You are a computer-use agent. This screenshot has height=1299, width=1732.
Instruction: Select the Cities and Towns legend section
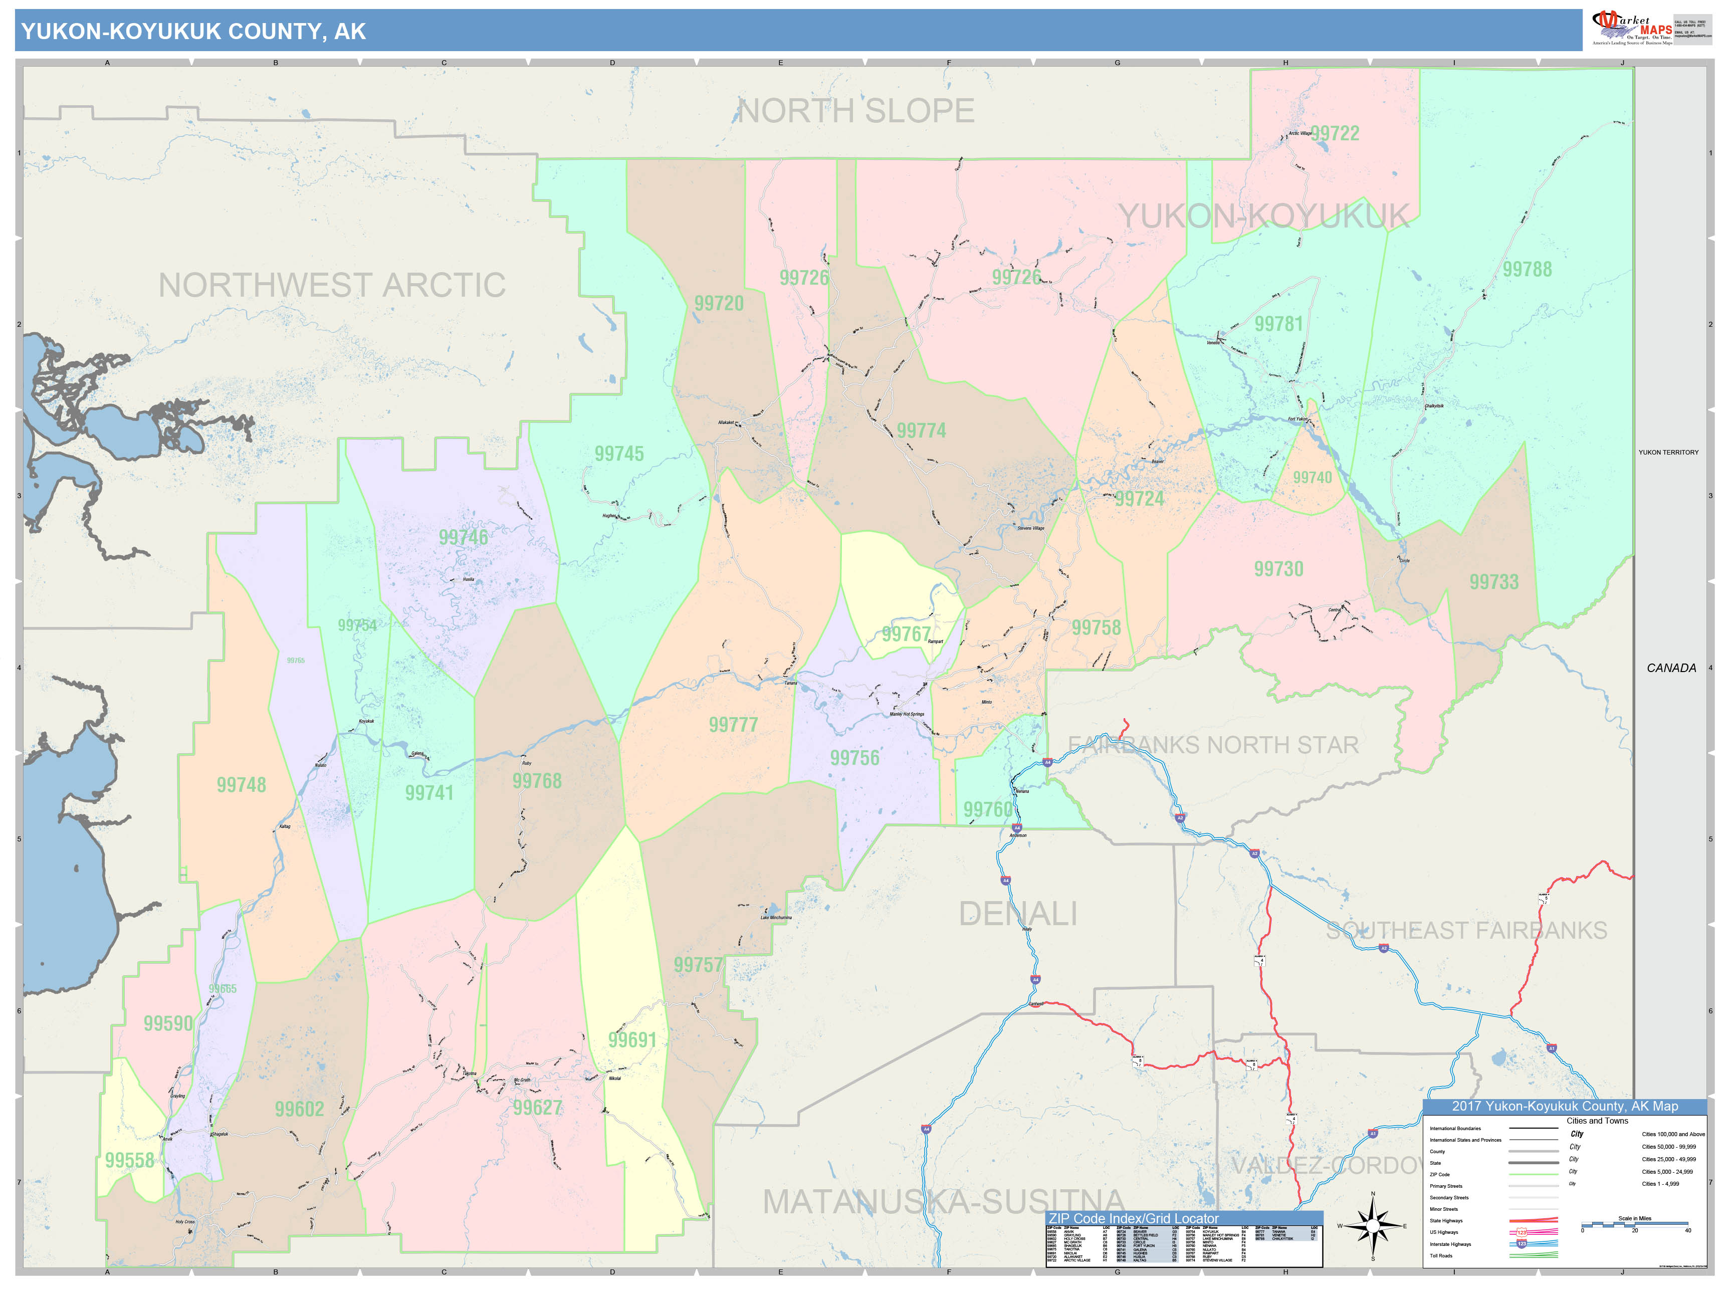(x=1598, y=1121)
